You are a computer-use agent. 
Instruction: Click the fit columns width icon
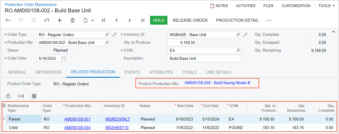[21, 96]
